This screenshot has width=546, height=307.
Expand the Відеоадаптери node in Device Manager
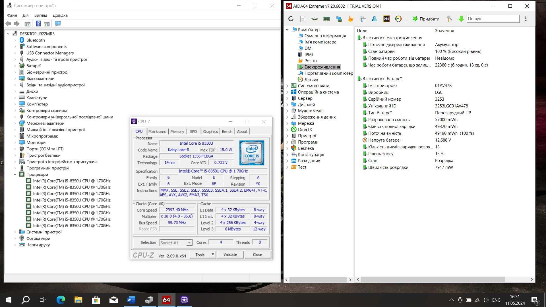click(x=15, y=78)
